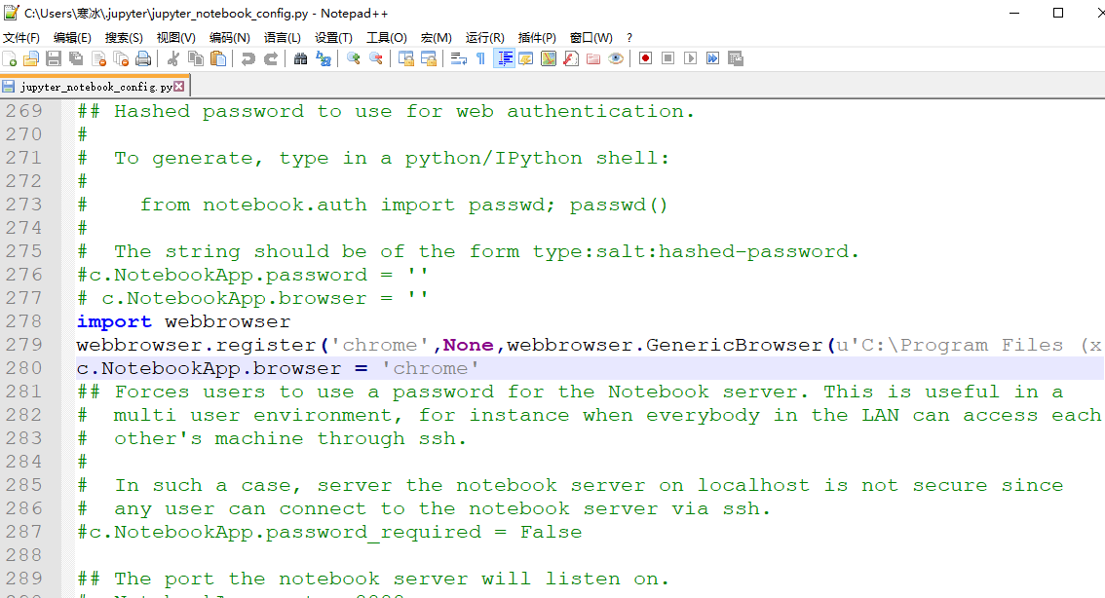Click the Save All toolbar button

coord(75,58)
